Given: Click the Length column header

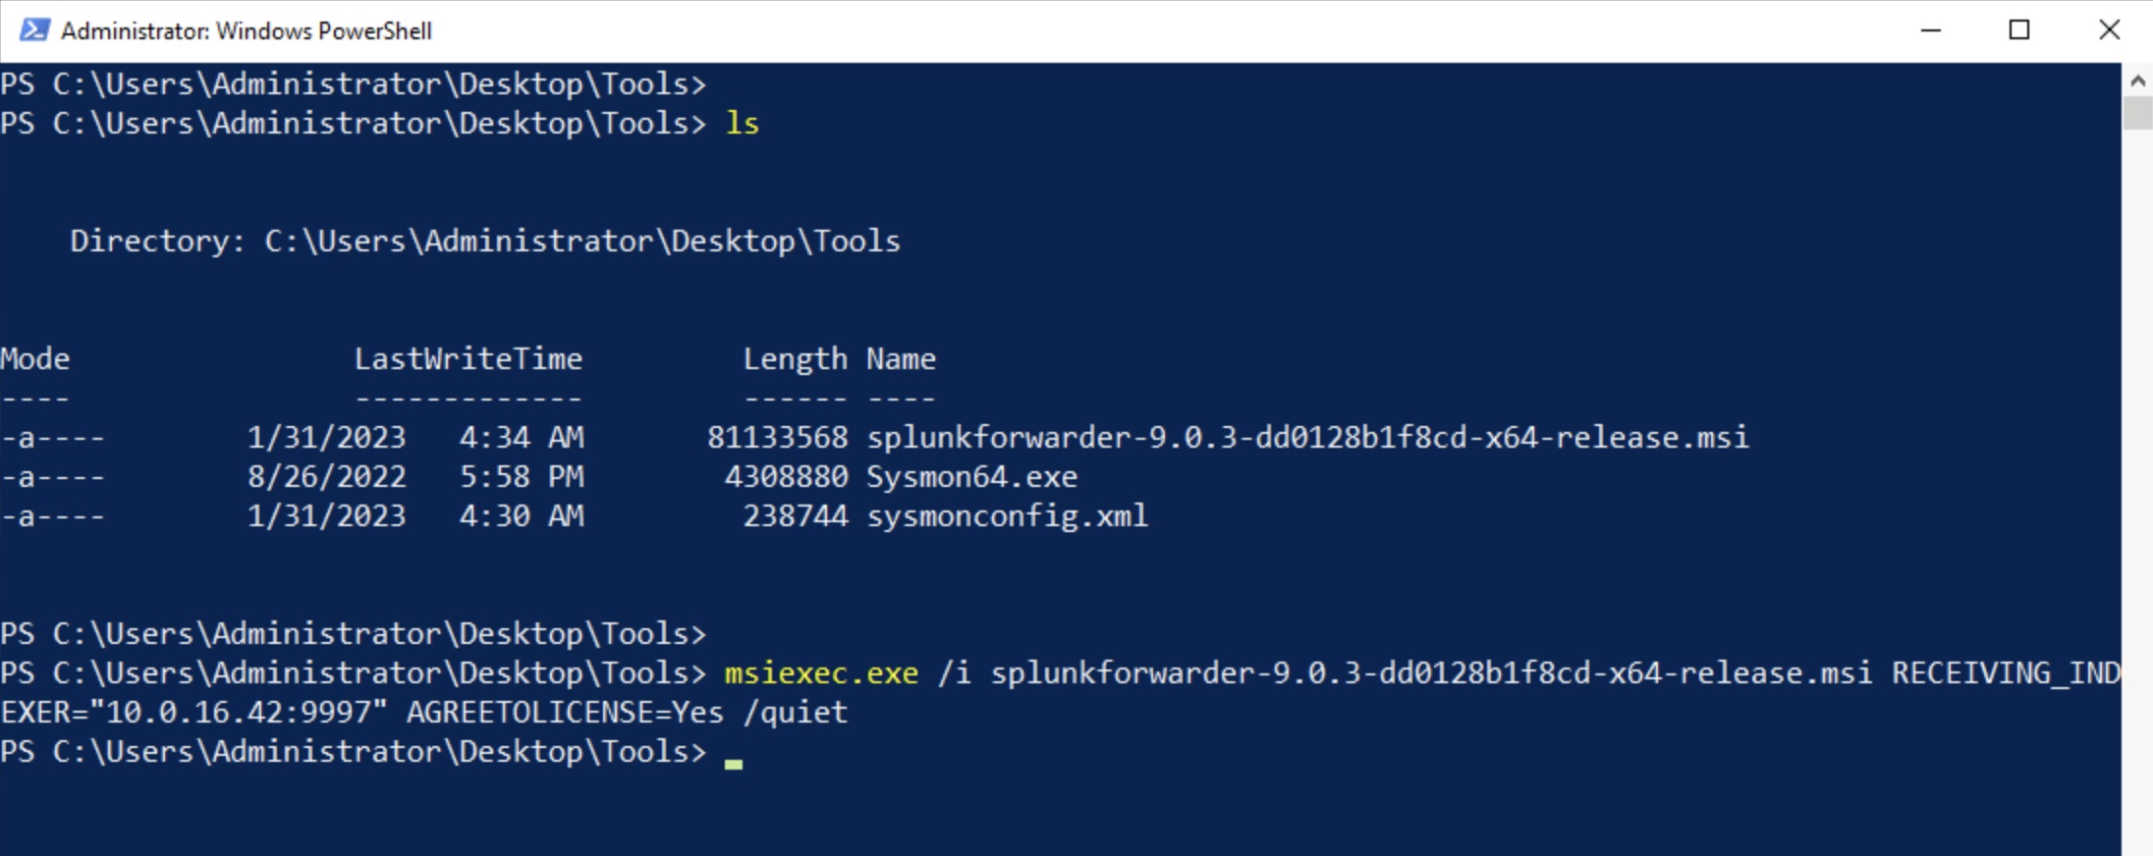Looking at the screenshot, I should [x=796, y=360].
